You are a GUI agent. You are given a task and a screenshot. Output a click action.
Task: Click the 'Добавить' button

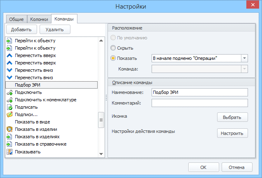click(x=21, y=30)
